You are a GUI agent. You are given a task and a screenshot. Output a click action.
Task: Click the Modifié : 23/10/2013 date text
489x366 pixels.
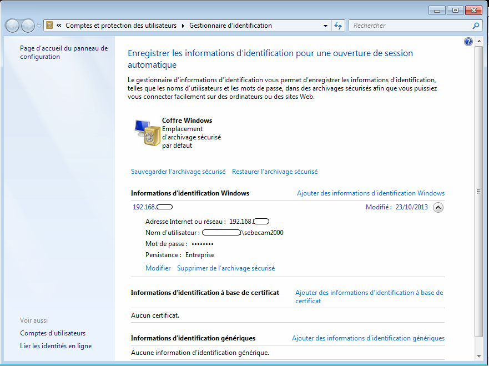397,207
